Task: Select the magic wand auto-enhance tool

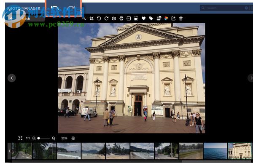Action: pyautogui.click(x=84, y=19)
